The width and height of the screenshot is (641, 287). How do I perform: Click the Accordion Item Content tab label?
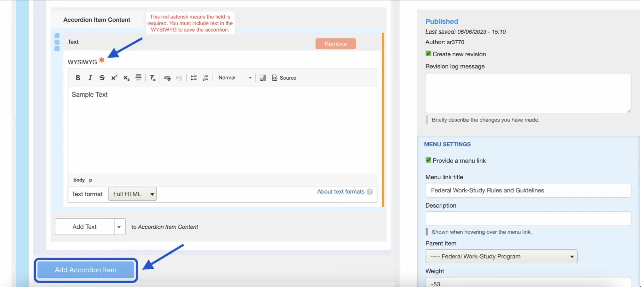pyautogui.click(x=97, y=20)
